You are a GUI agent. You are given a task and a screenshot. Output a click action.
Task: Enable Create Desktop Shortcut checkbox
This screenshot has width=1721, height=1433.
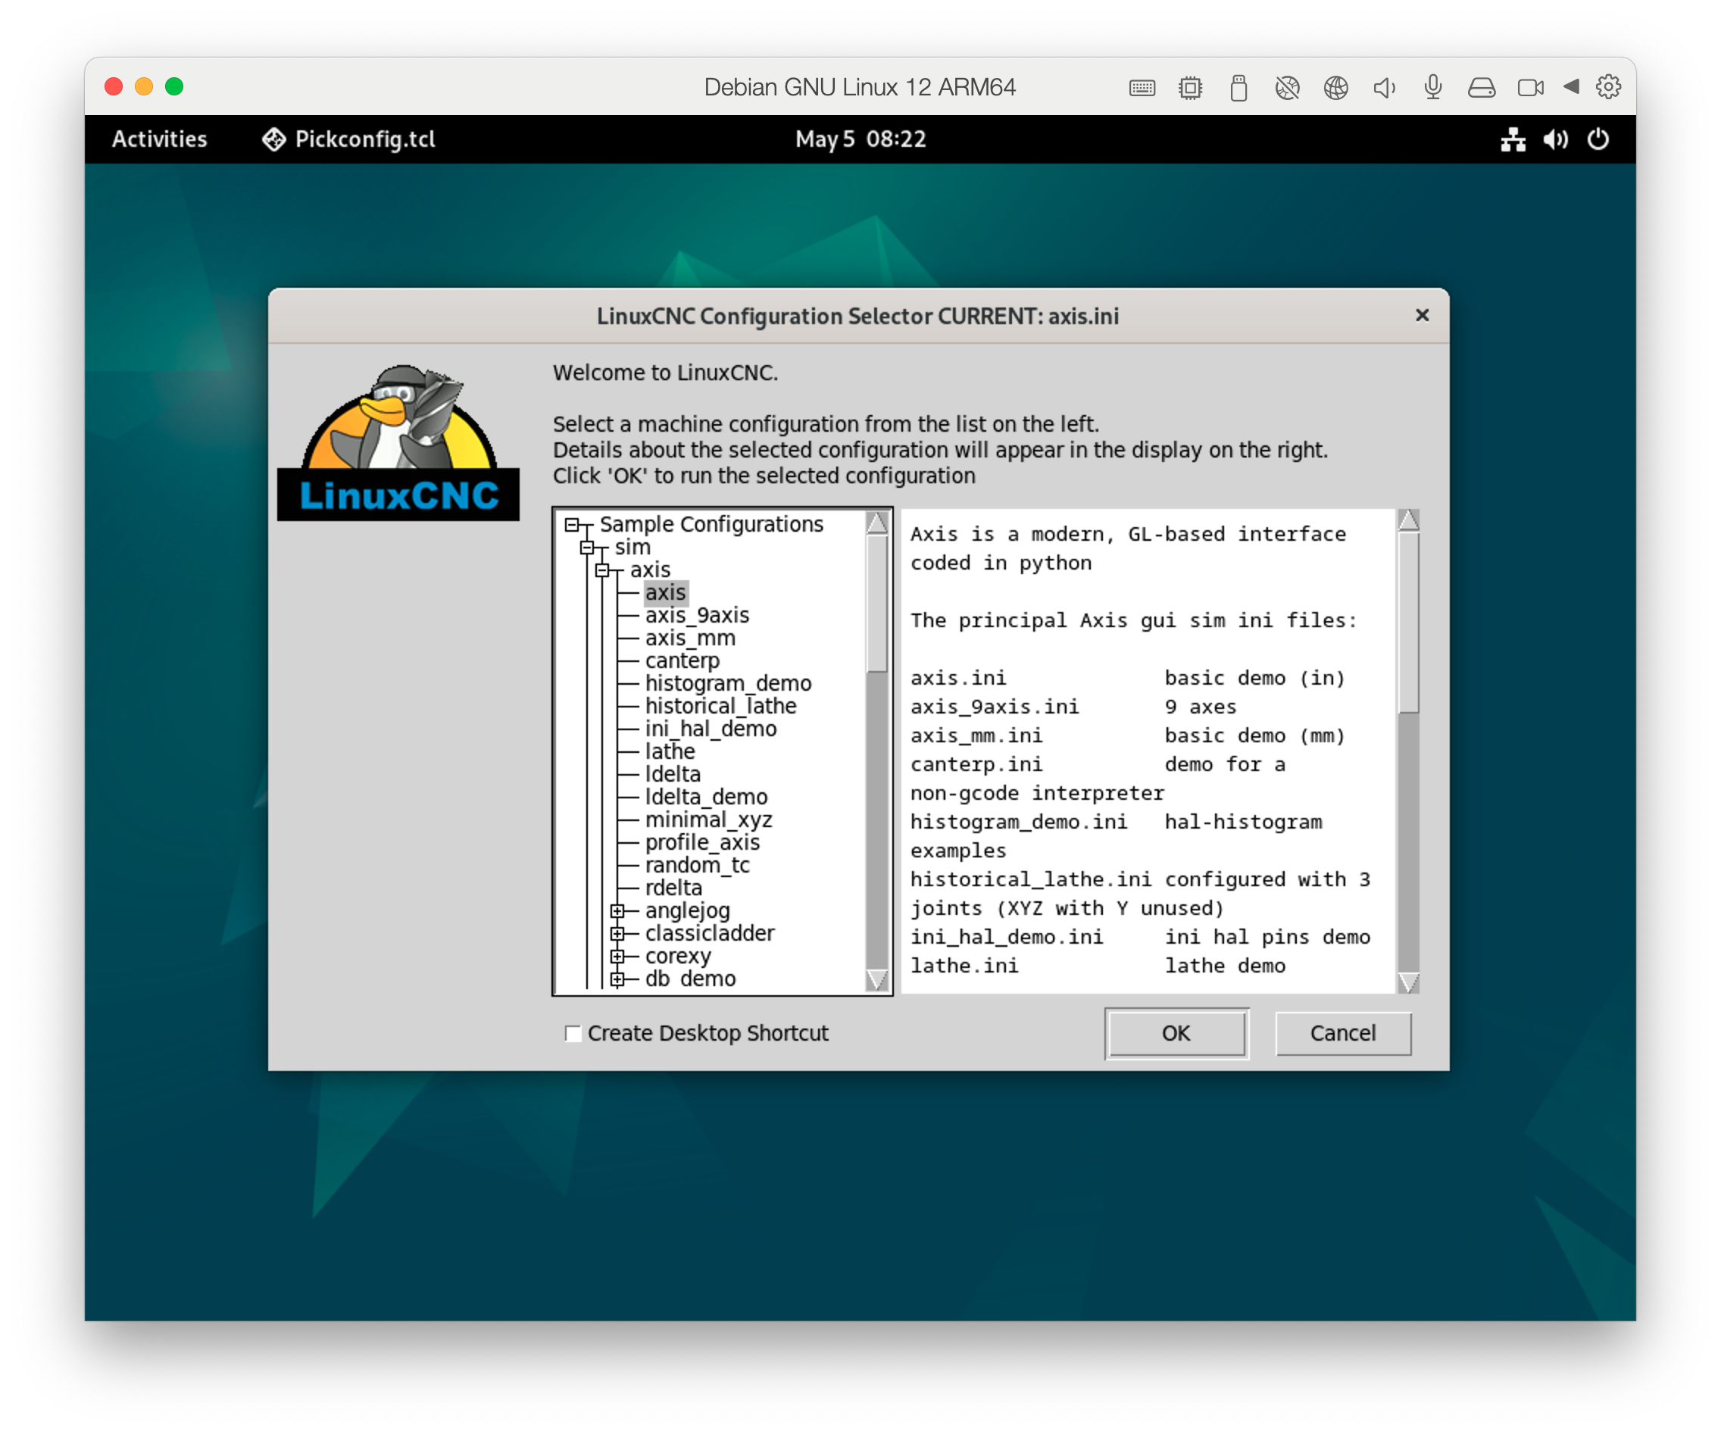[x=573, y=1033]
